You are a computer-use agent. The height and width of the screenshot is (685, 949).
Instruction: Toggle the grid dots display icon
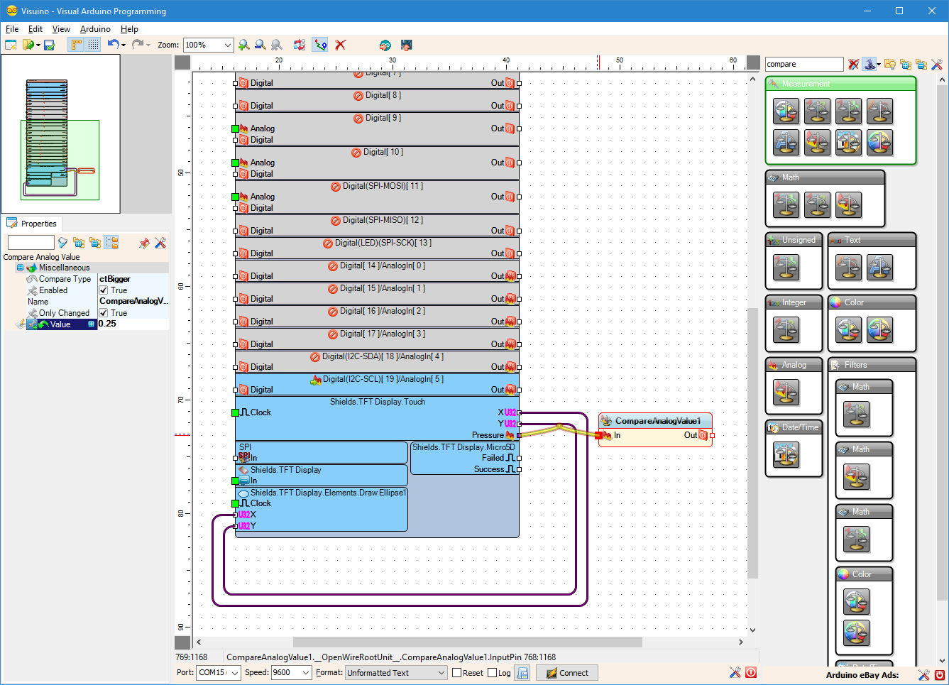94,45
